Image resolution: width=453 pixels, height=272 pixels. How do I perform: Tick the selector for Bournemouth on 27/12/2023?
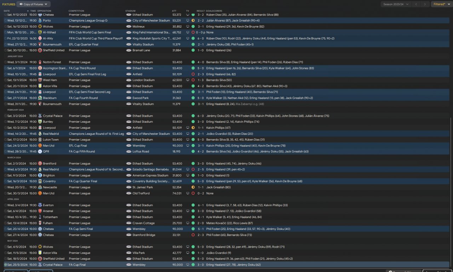(x=5, y=45)
